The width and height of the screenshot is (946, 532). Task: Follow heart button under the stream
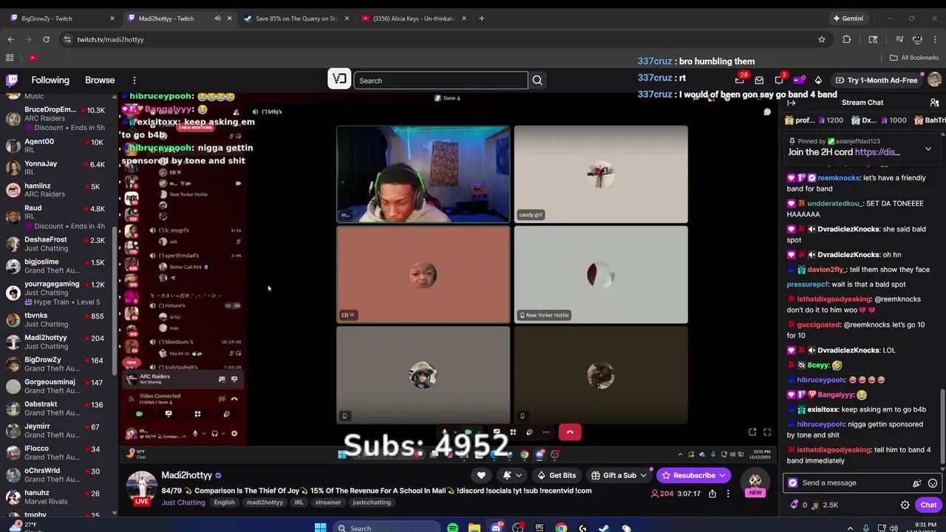click(x=481, y=475)
